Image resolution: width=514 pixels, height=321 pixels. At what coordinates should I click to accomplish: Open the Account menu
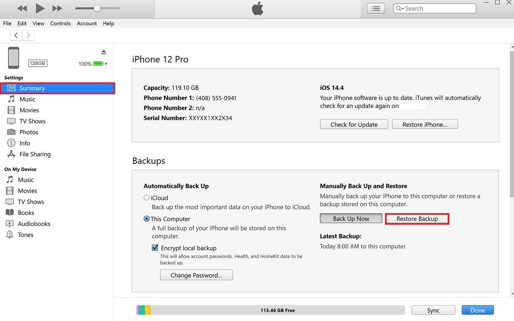[x=87, y=23]
